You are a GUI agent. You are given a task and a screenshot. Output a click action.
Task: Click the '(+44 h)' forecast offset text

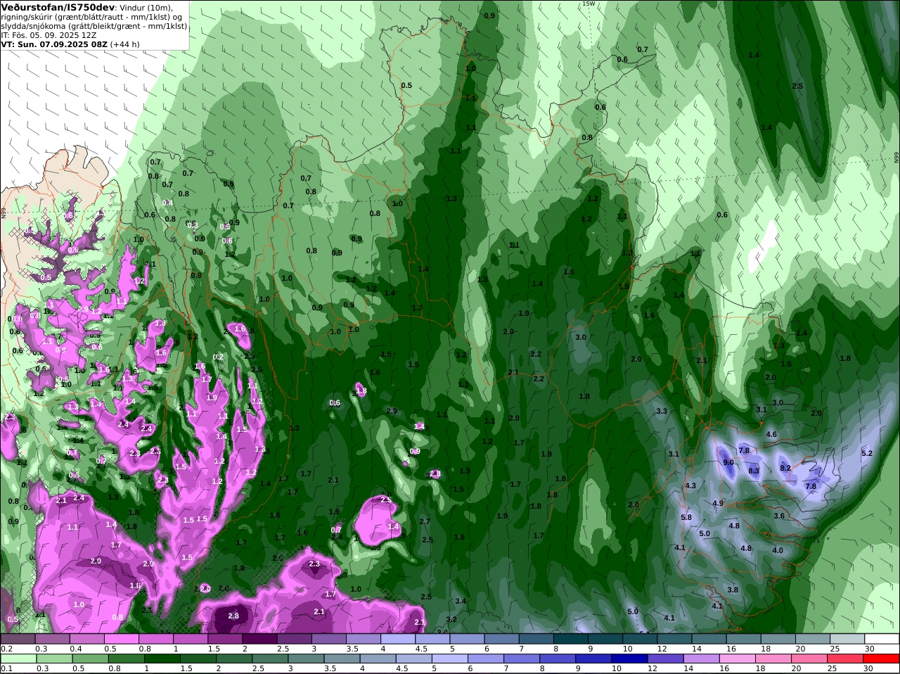click(125, 44)
